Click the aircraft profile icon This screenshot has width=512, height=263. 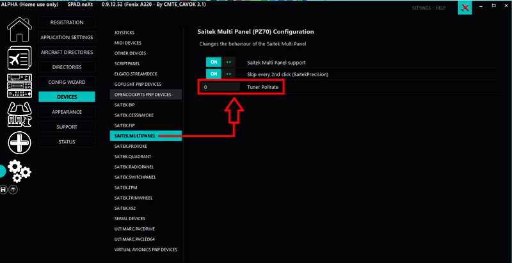pyautogui.click(x=19, y=59)
